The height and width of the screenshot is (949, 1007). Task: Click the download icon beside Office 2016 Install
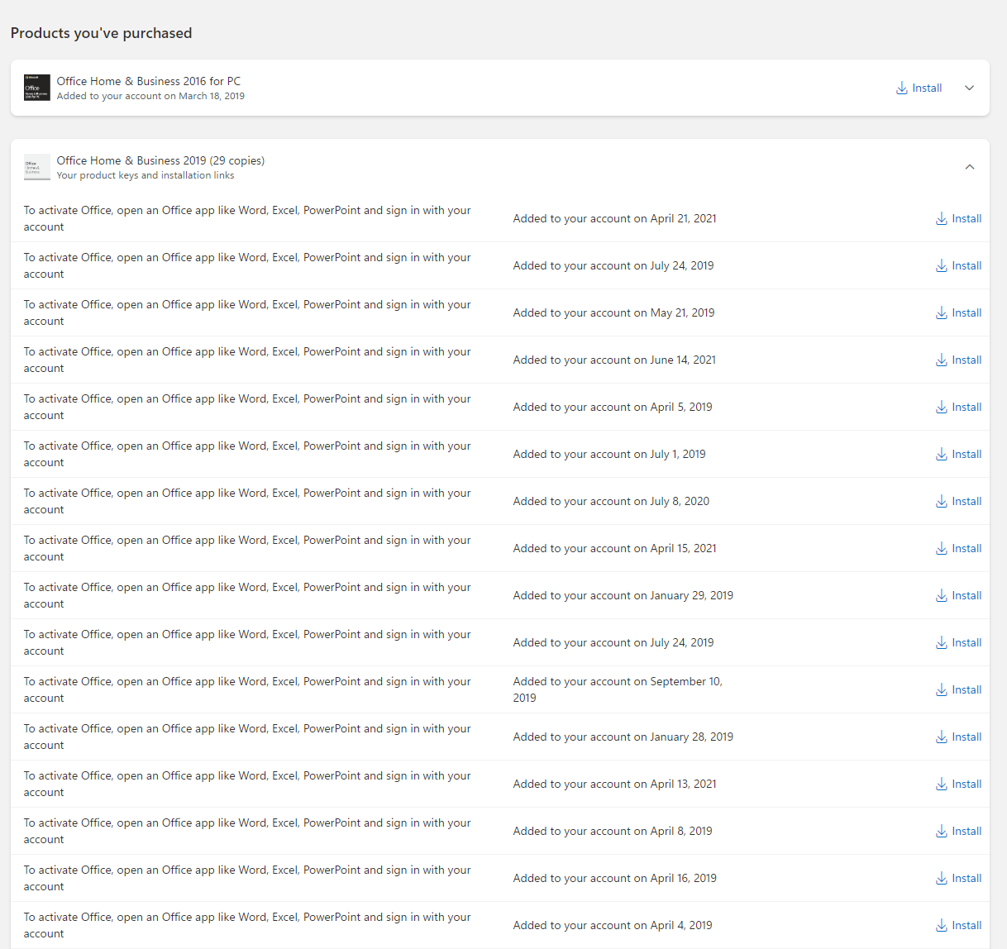pos(902,88)
